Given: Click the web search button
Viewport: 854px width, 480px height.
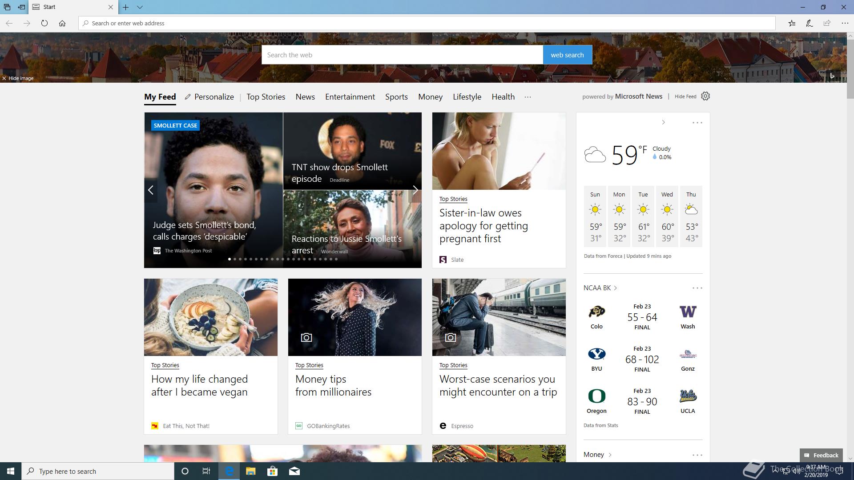Looking at the screenshot, I should pos(568,55).
